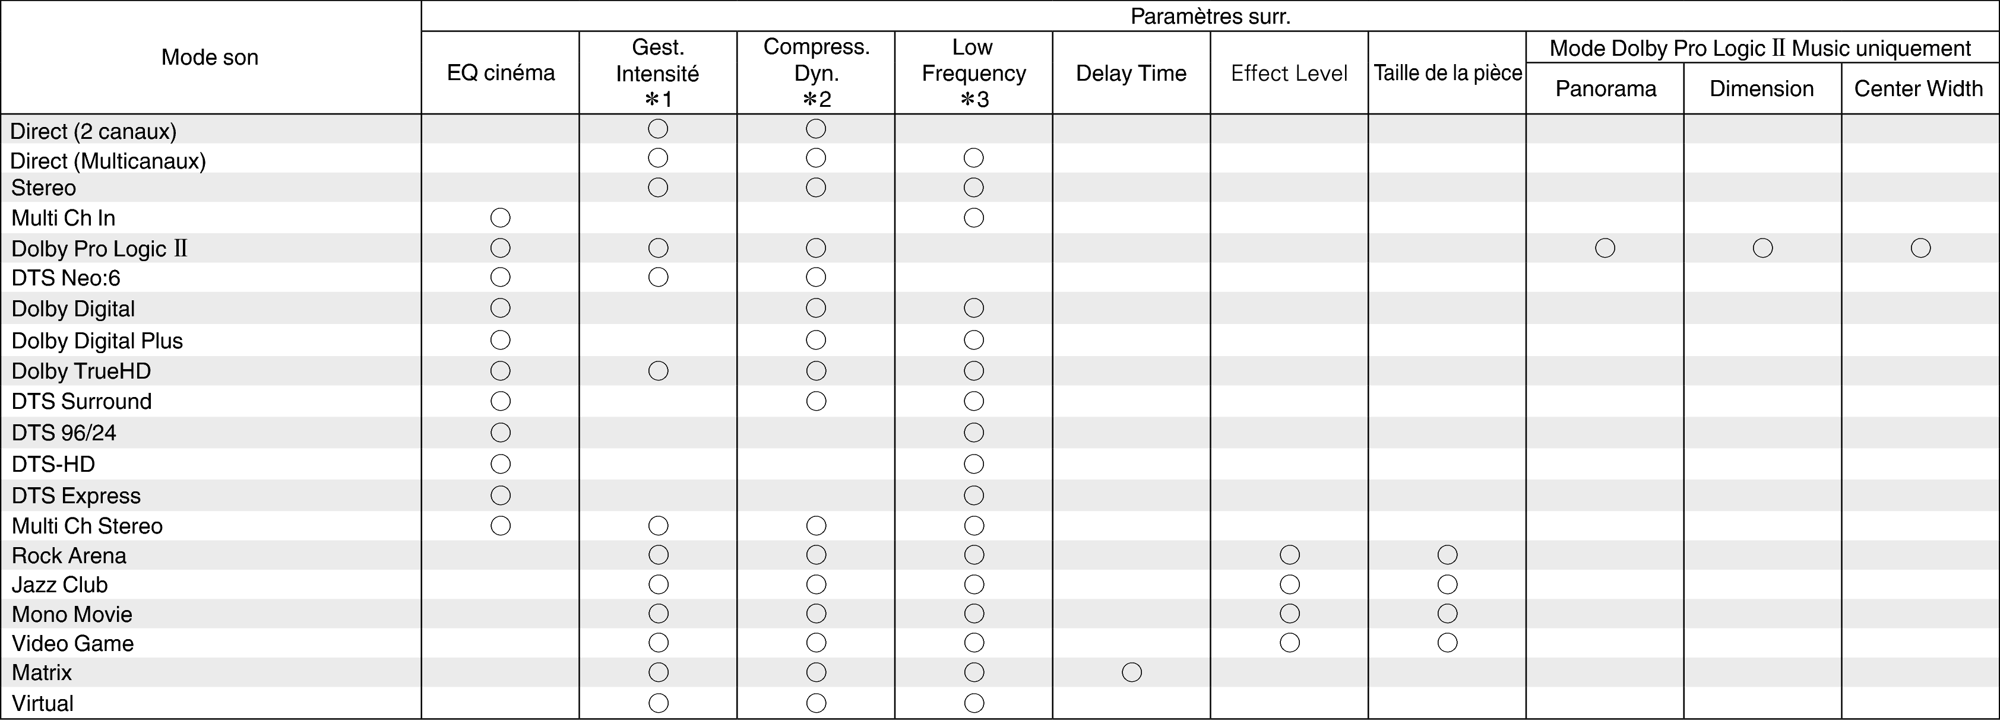Click the EQ cinéma circle for DTS Express
This screenshot has height=724, width=2000.
[x=501, y=495]
